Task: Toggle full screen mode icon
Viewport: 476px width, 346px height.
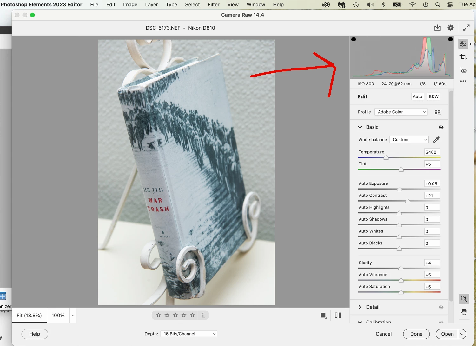Action: click(x=466, y=28)
